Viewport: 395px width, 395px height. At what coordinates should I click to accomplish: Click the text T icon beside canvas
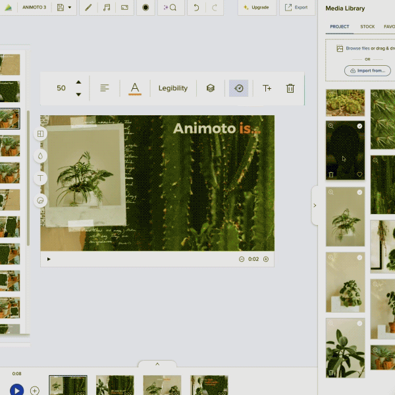tap(40, 178)
